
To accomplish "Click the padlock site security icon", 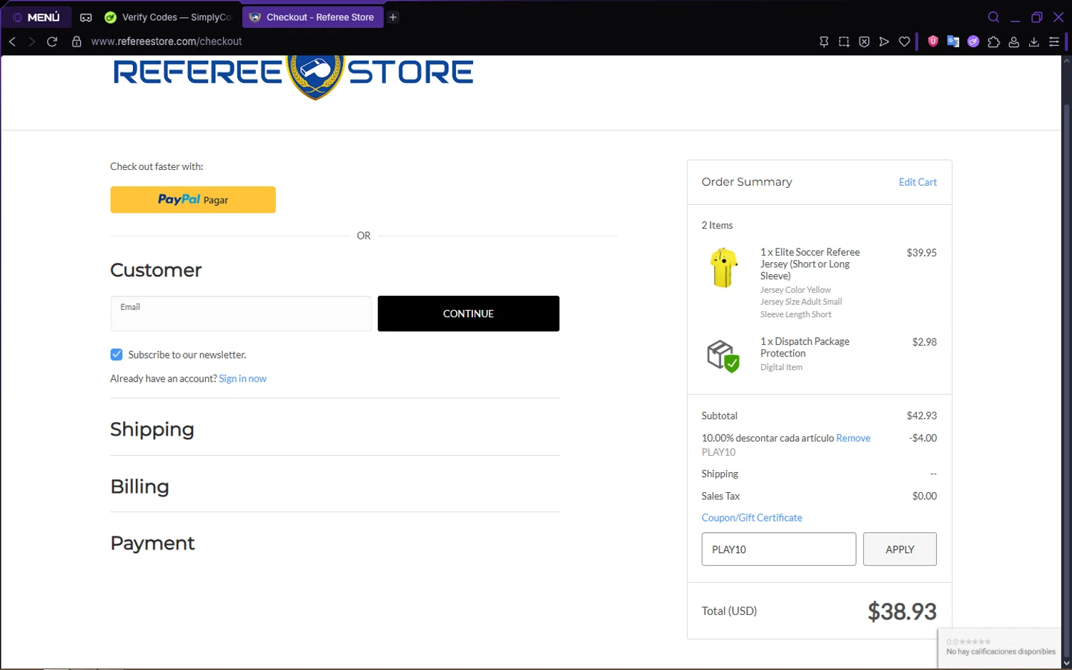I will coord(76,41).
